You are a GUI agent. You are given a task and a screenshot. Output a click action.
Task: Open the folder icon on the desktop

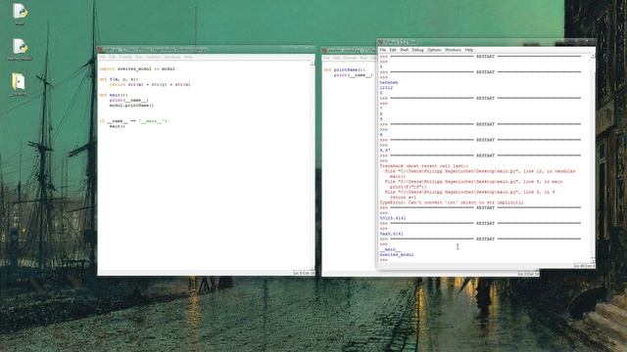pyautogui.click(x=18, y=84)
